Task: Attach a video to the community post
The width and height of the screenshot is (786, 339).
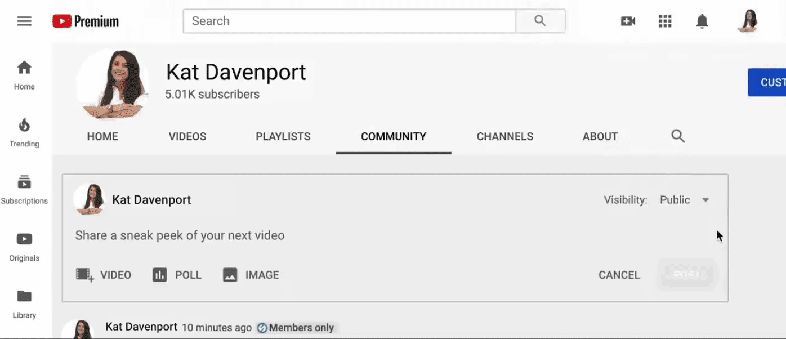Action: [x=104, y=275]
